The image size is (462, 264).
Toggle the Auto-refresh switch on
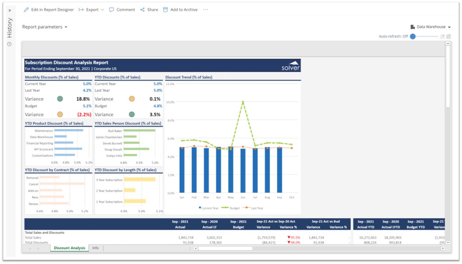coord(413,36)
